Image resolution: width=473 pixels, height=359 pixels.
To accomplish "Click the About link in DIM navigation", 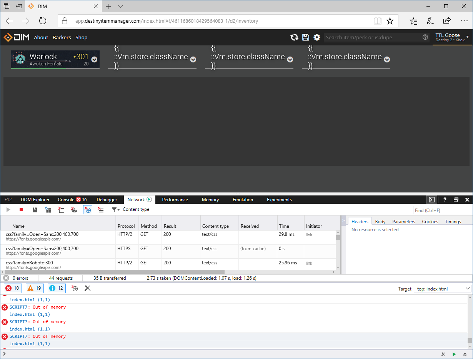I will tap(41, 37).
